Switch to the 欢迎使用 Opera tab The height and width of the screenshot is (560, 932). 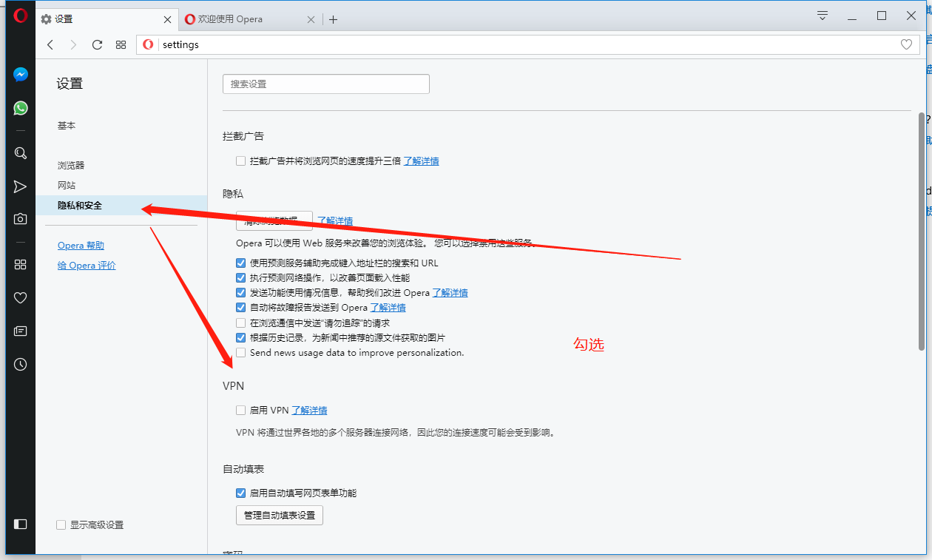pyautogui.click(x=250, y=19)
